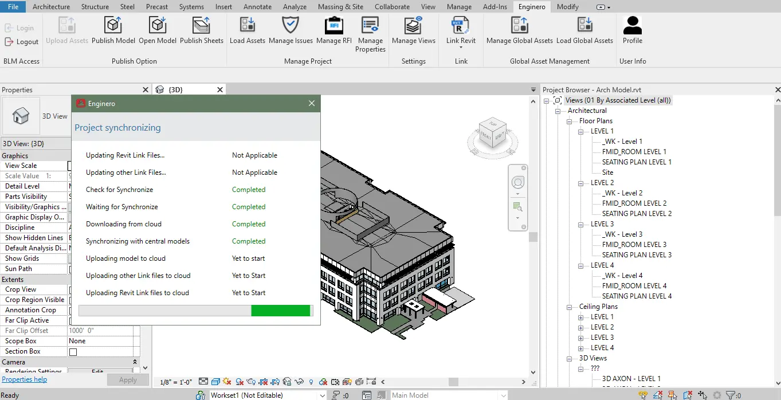Open the Visual Style control
The height and width of the screenshot is (400, 781).
215,382
